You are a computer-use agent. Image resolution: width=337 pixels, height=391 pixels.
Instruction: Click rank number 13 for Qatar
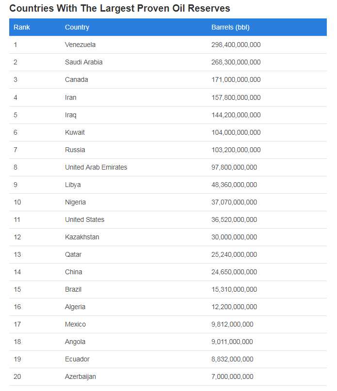pyautogui.click(x=17, y=254)
